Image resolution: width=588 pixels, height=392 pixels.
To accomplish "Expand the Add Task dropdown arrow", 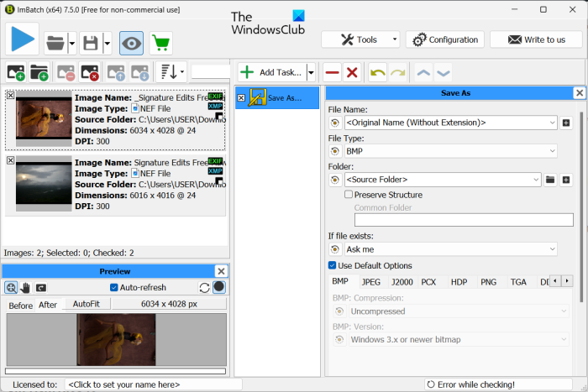I will pos(311,72).
